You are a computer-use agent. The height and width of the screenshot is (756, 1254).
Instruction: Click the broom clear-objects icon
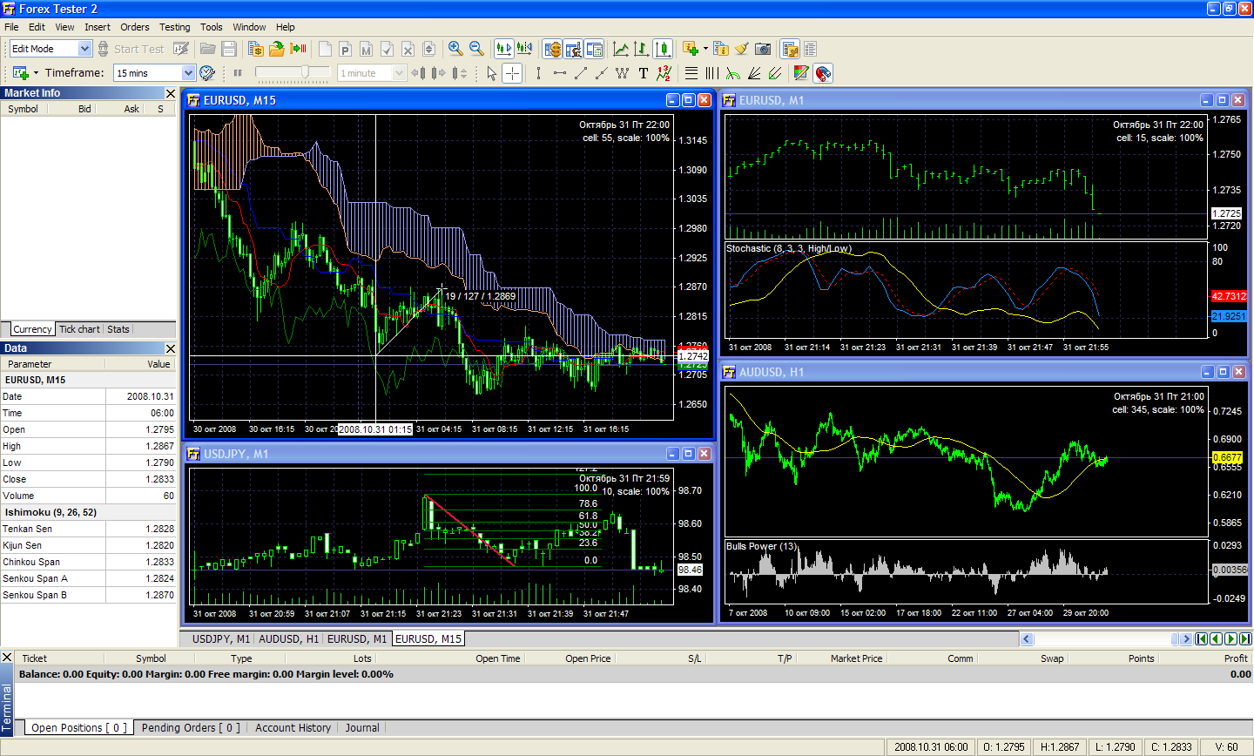[741, 49]
